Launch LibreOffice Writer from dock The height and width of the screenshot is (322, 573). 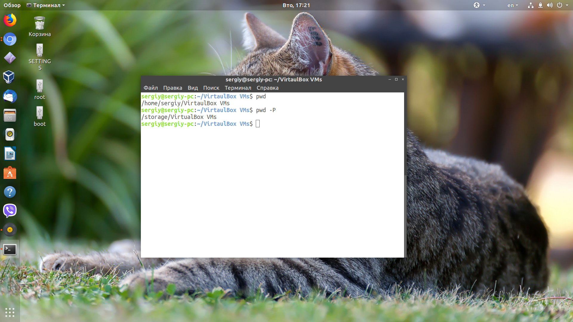click(10, 154)
